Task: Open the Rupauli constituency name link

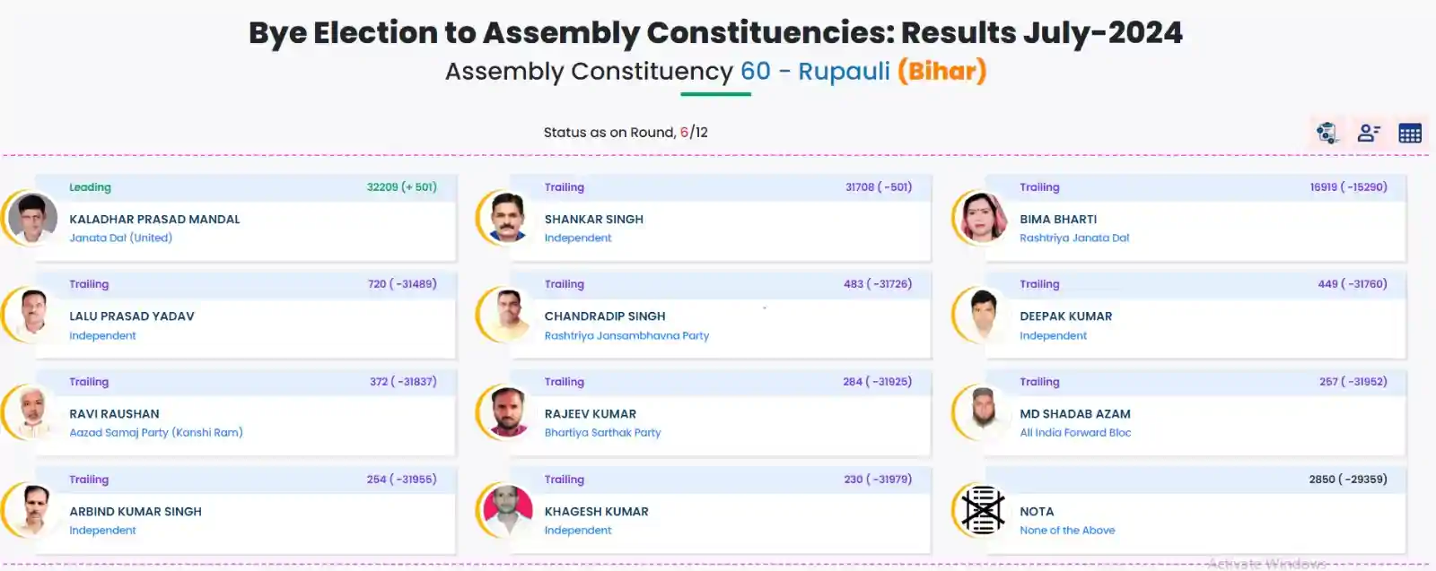Action: tap(844, 71)
